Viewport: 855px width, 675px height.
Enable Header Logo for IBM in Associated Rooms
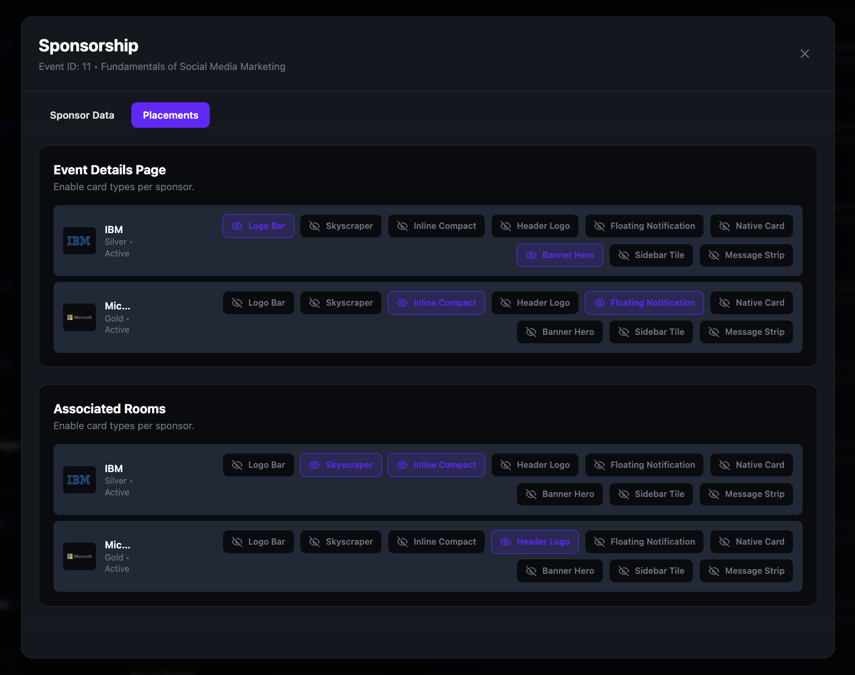click(x=535, y=465)
